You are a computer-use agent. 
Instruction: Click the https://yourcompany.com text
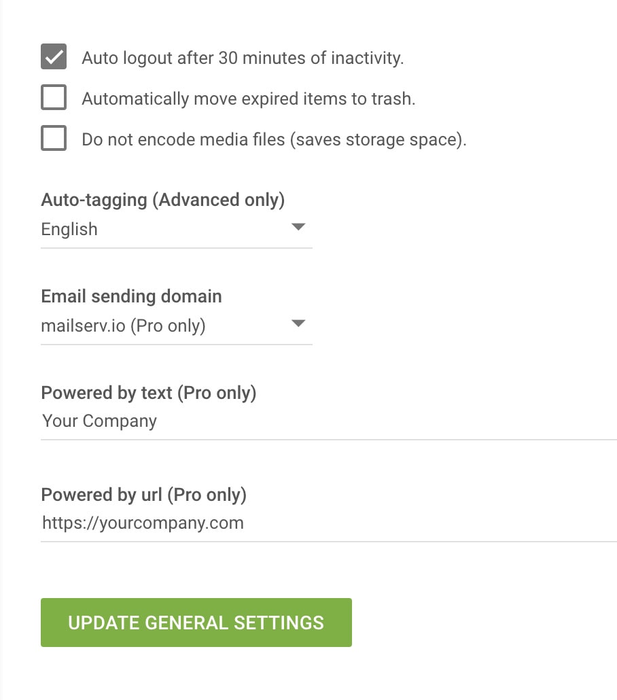pos(143,523)
